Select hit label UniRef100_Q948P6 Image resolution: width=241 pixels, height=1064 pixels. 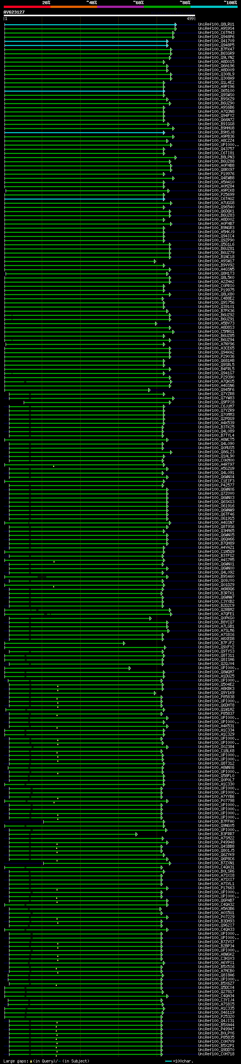pos(216,37)
